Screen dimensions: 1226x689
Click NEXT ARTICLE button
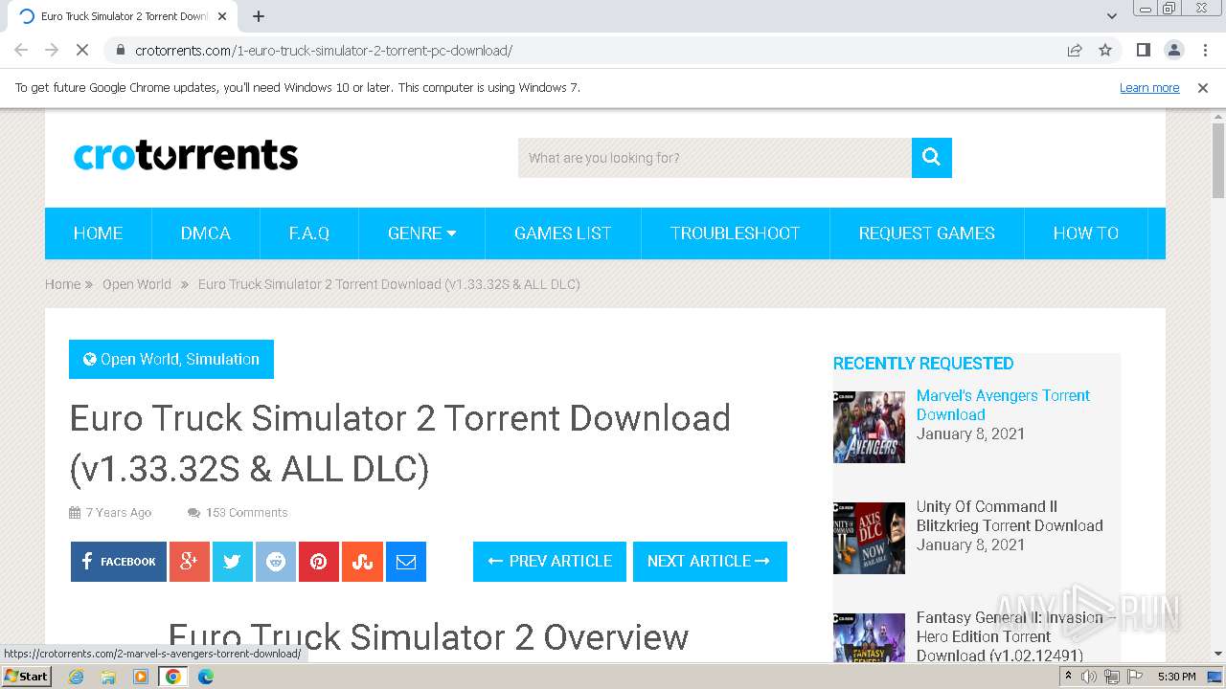[x=710, y=562]
